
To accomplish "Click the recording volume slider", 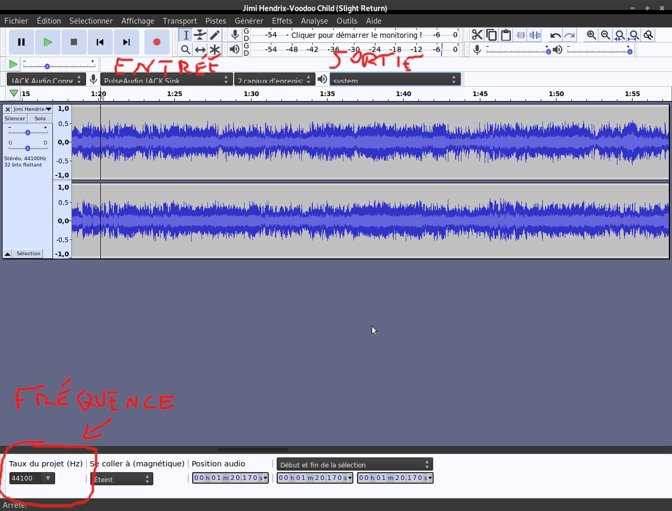I will [x=518, y=49].
